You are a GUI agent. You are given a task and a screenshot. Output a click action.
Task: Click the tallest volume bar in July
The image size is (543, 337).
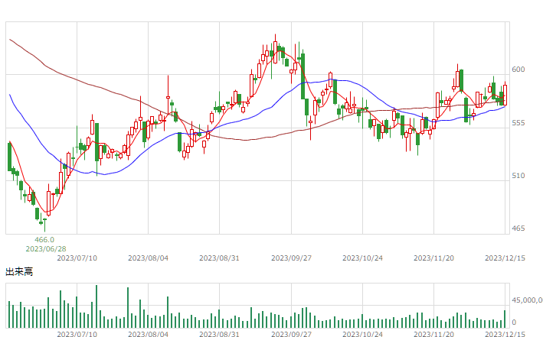pos(96,306)
